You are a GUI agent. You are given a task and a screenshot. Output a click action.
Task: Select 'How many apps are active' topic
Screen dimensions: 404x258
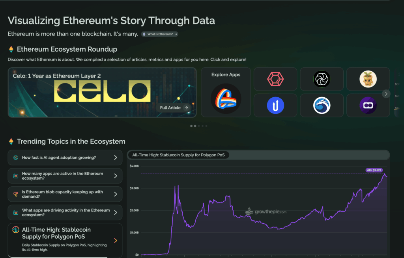[62, 176]
